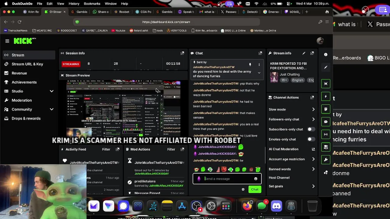Open Firefox from the dock

pos(247,206)
